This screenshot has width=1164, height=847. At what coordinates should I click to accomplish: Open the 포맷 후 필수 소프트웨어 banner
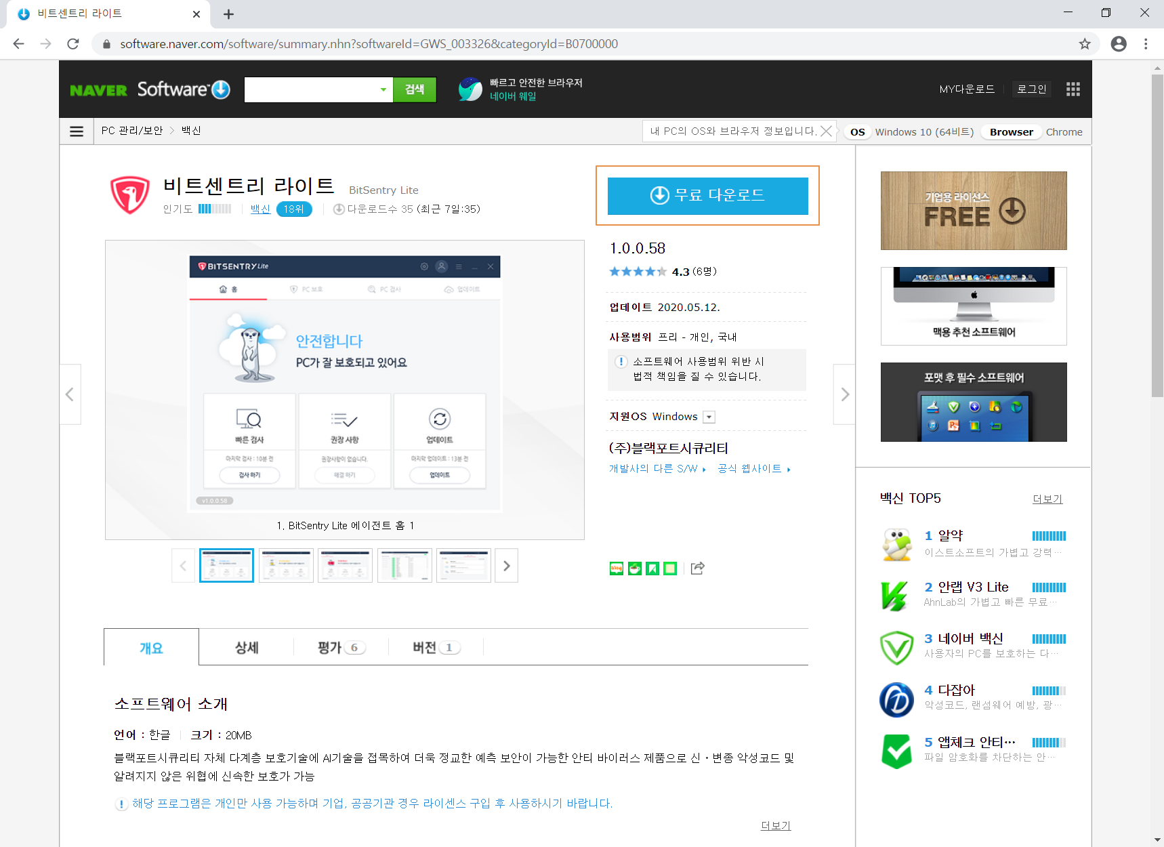[x=974, y=402]
